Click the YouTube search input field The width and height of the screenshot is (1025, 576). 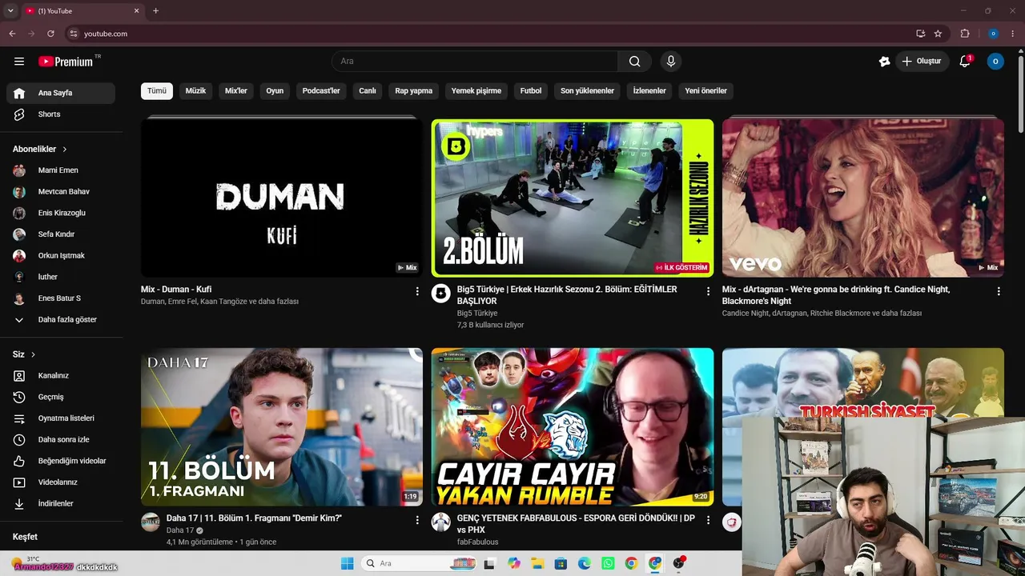pyautogui.click(x=475, y=61)
